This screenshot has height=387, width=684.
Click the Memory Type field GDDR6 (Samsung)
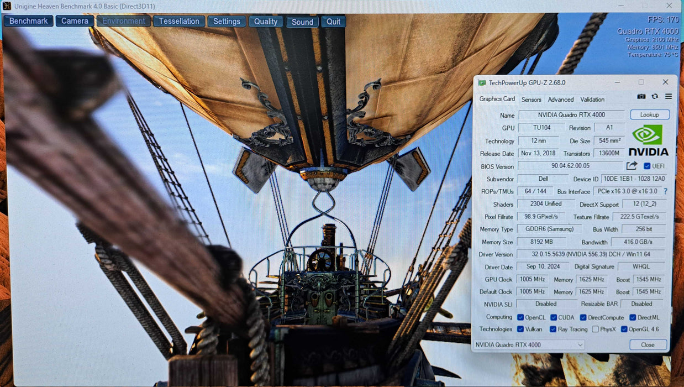(x=550, y=229)
